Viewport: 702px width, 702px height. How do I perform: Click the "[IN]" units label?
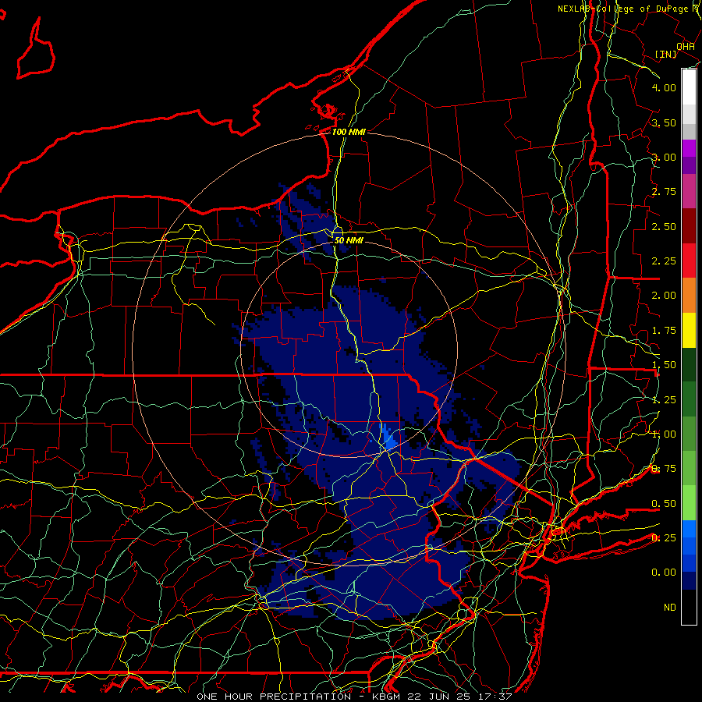(666, 54)
